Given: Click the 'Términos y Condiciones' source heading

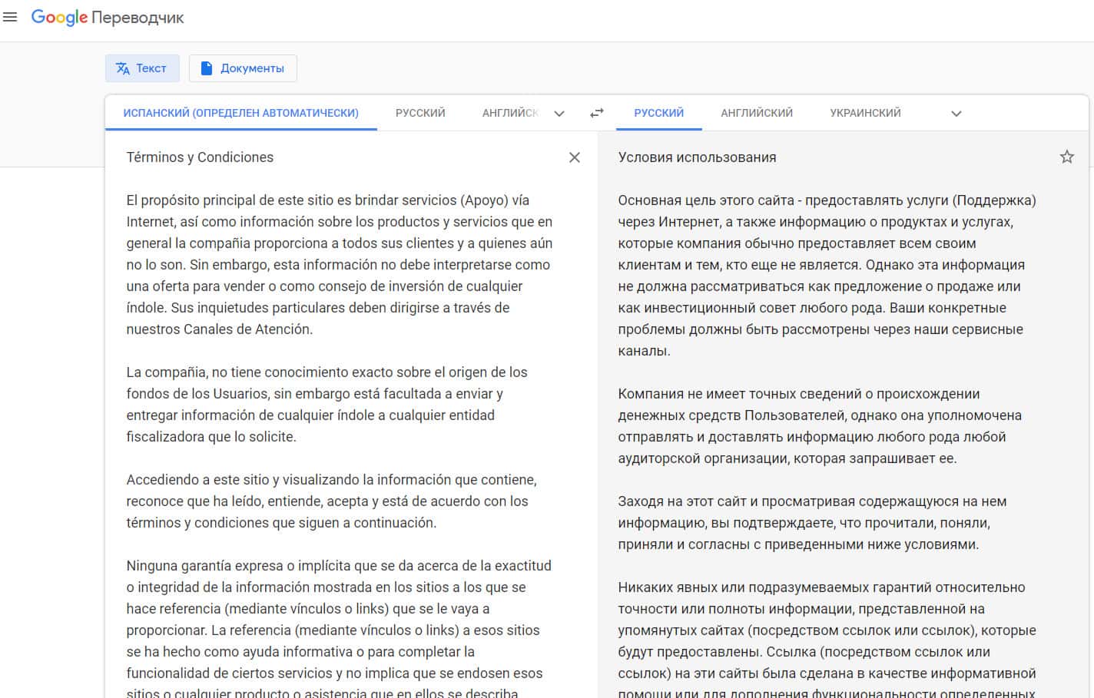Looking at the screenshot, I should coord(200,157).
